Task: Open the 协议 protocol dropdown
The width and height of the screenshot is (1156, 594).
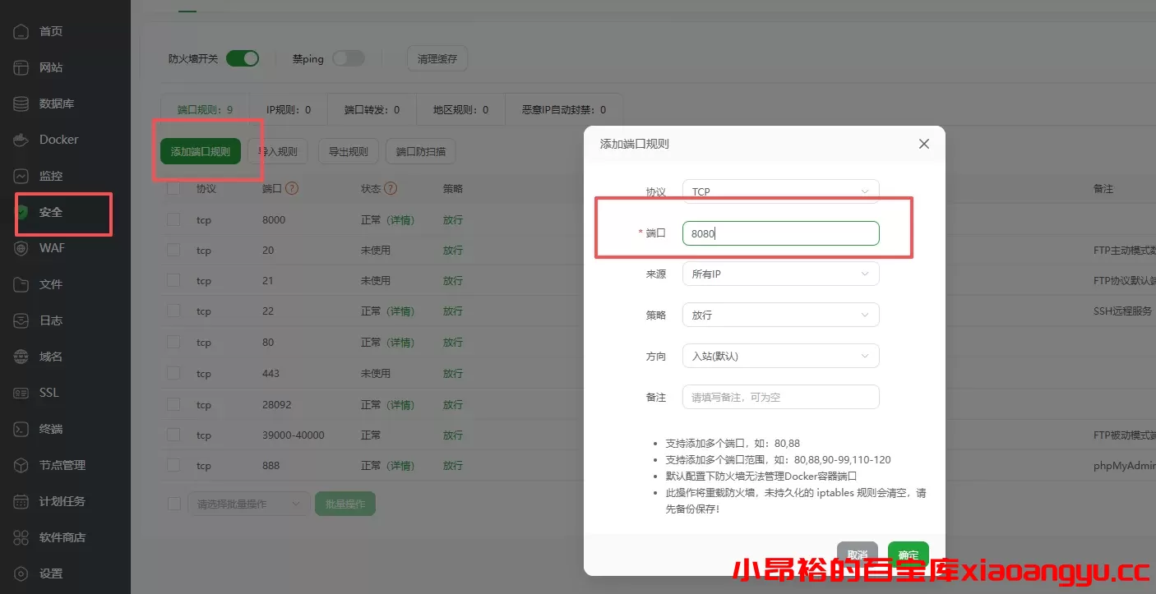Action: point(779,191)
